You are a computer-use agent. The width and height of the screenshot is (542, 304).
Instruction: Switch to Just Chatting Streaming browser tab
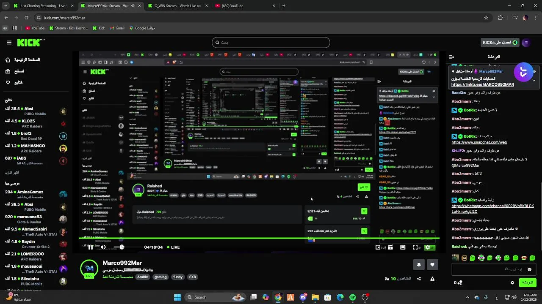coord(43,6)
